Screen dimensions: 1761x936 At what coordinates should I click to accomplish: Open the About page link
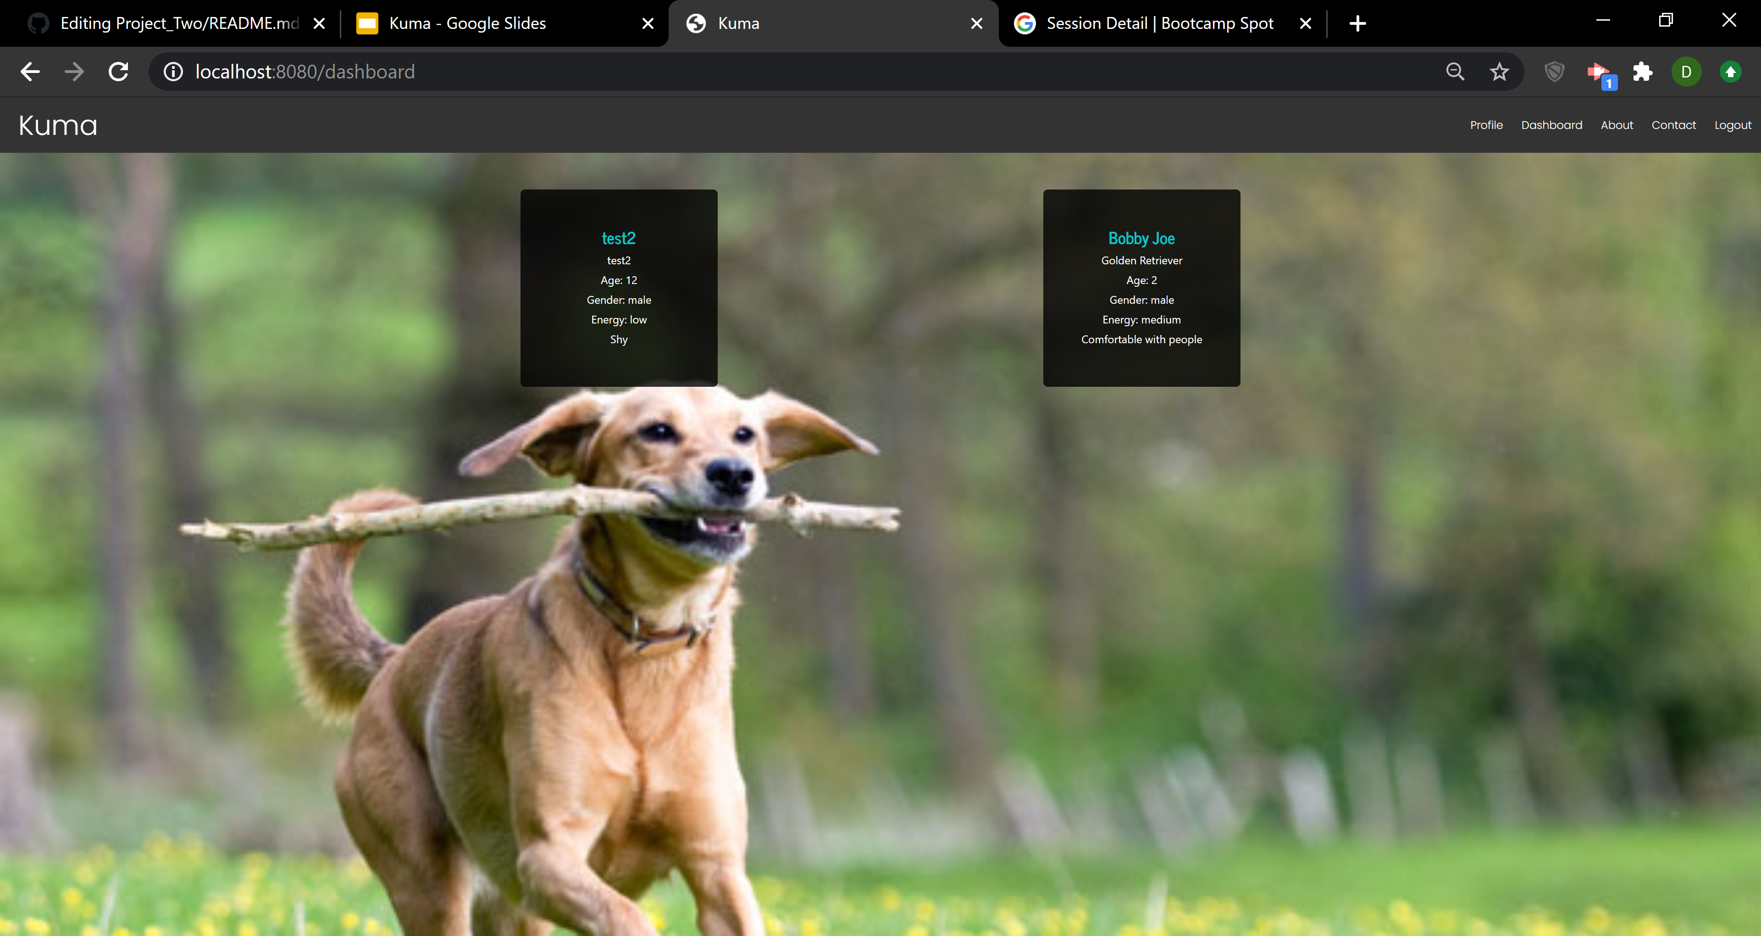pyautogui.click(x=1617, y=125)
